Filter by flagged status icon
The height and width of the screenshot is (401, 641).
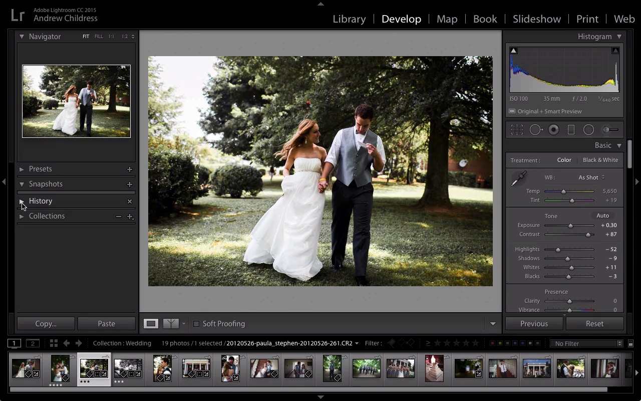392,343
